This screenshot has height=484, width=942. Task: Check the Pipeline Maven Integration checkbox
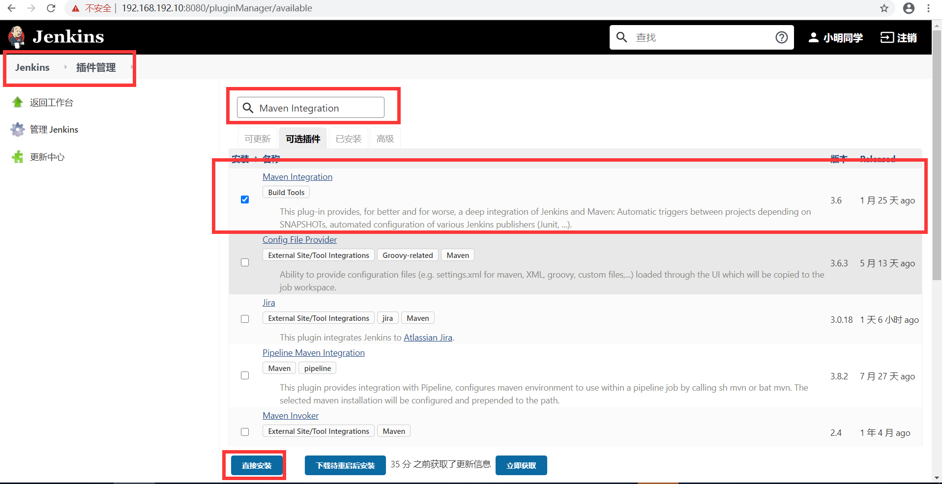[245, 375]
